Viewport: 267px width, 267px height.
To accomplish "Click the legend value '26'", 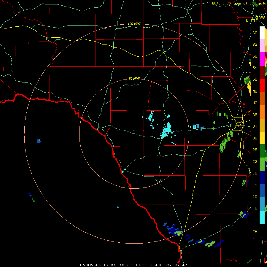I will 255,150.
